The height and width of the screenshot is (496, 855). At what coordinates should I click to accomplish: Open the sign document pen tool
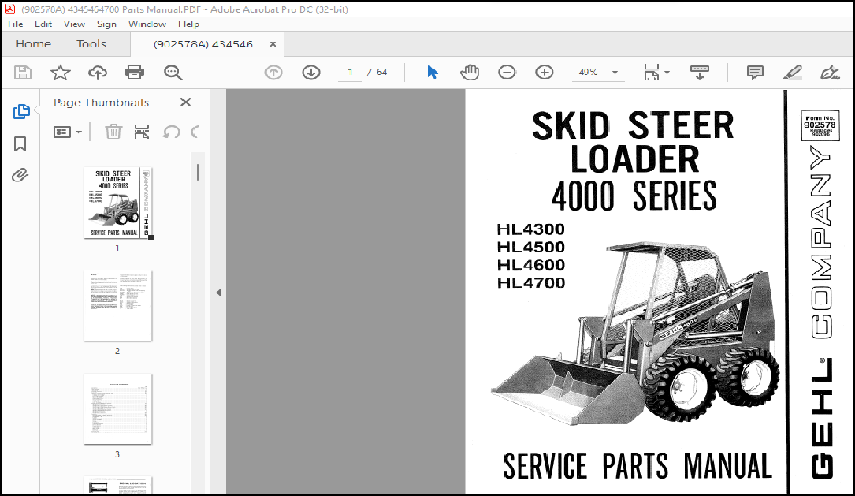(x=830, y=72)
